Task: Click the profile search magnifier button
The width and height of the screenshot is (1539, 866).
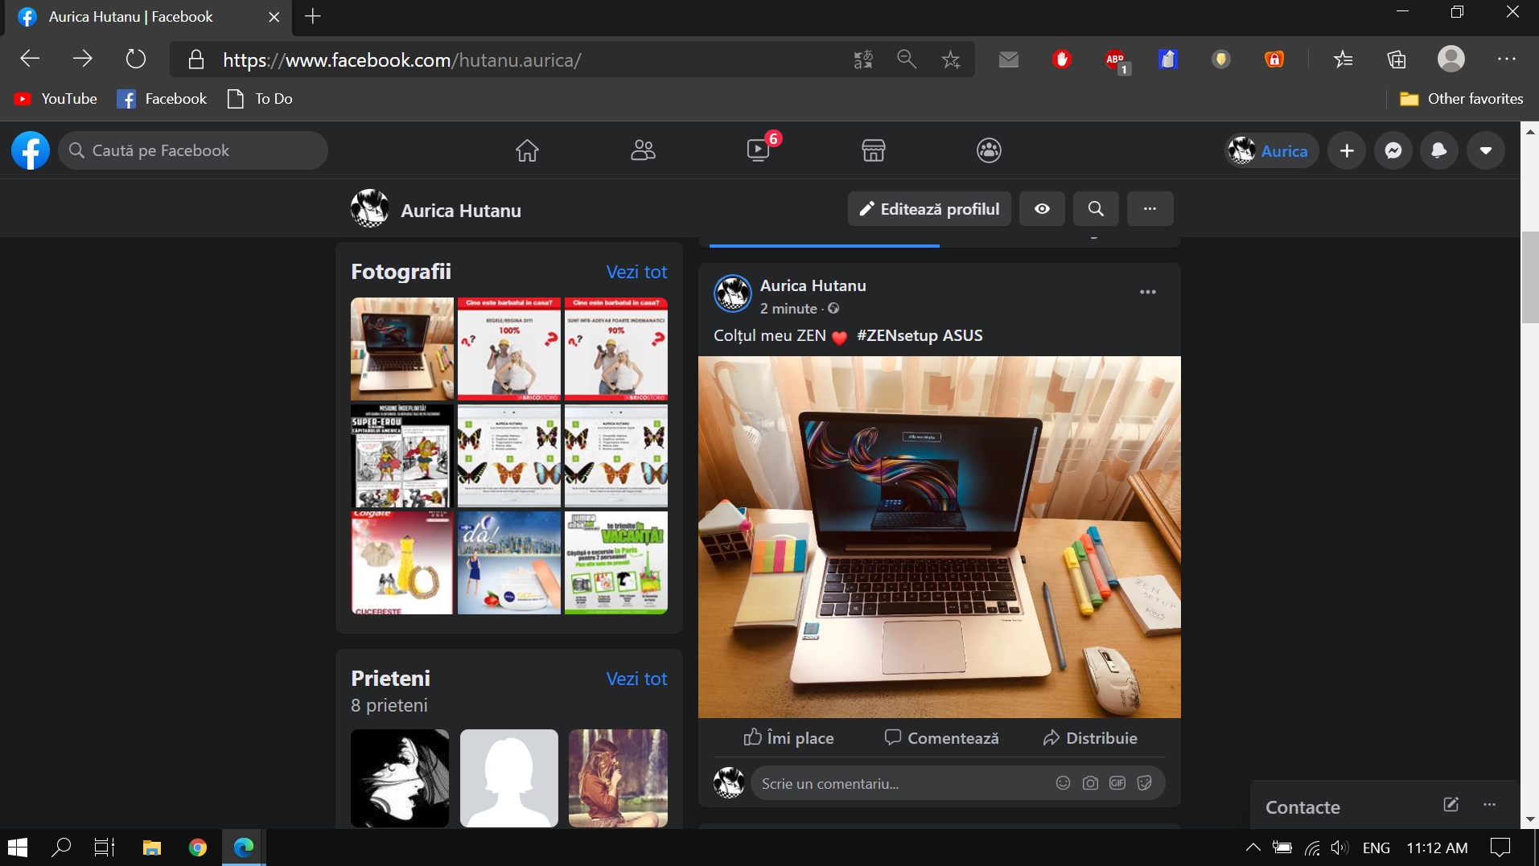Action: pyautogui.click(x=1096, y=209)
